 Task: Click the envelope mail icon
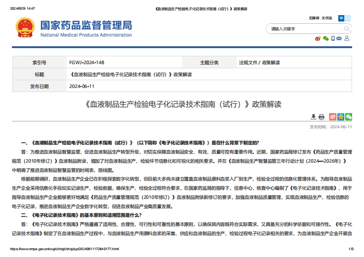pyautogui.click(x=339, y=38)
